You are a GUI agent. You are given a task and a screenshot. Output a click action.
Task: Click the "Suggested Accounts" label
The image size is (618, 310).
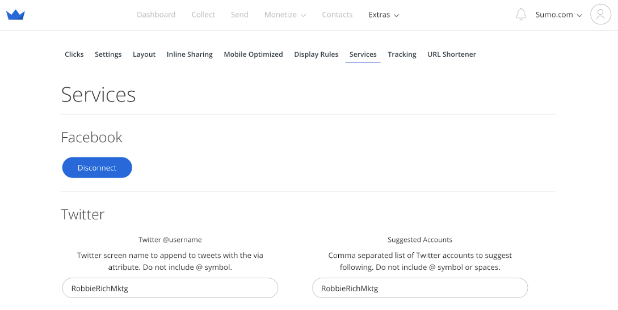[420, 240]
